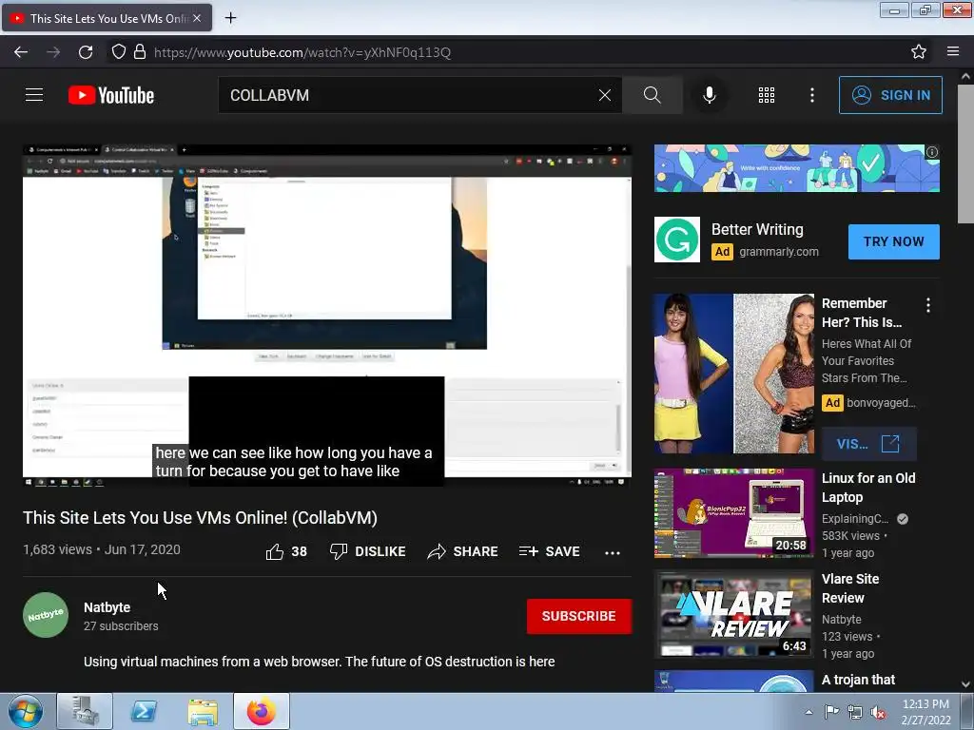Open Server Manager from taskbar
This screenshot has height=730, width=974.
point(85,711)
